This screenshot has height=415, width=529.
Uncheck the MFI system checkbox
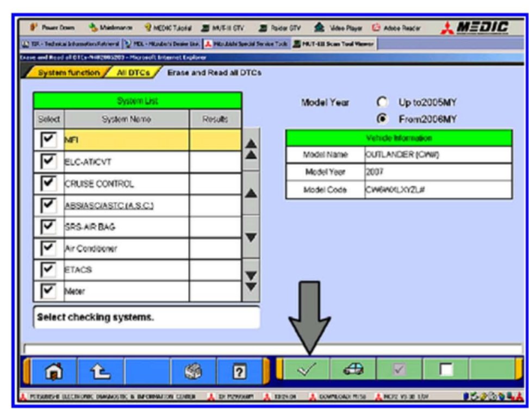48,139
